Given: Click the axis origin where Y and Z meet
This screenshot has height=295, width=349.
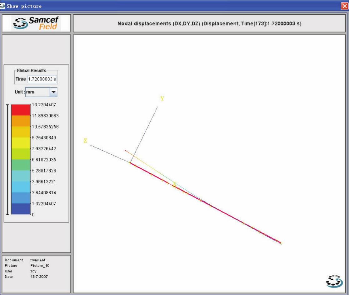Looking at the screenshot, I should click(x=130, y=163).
